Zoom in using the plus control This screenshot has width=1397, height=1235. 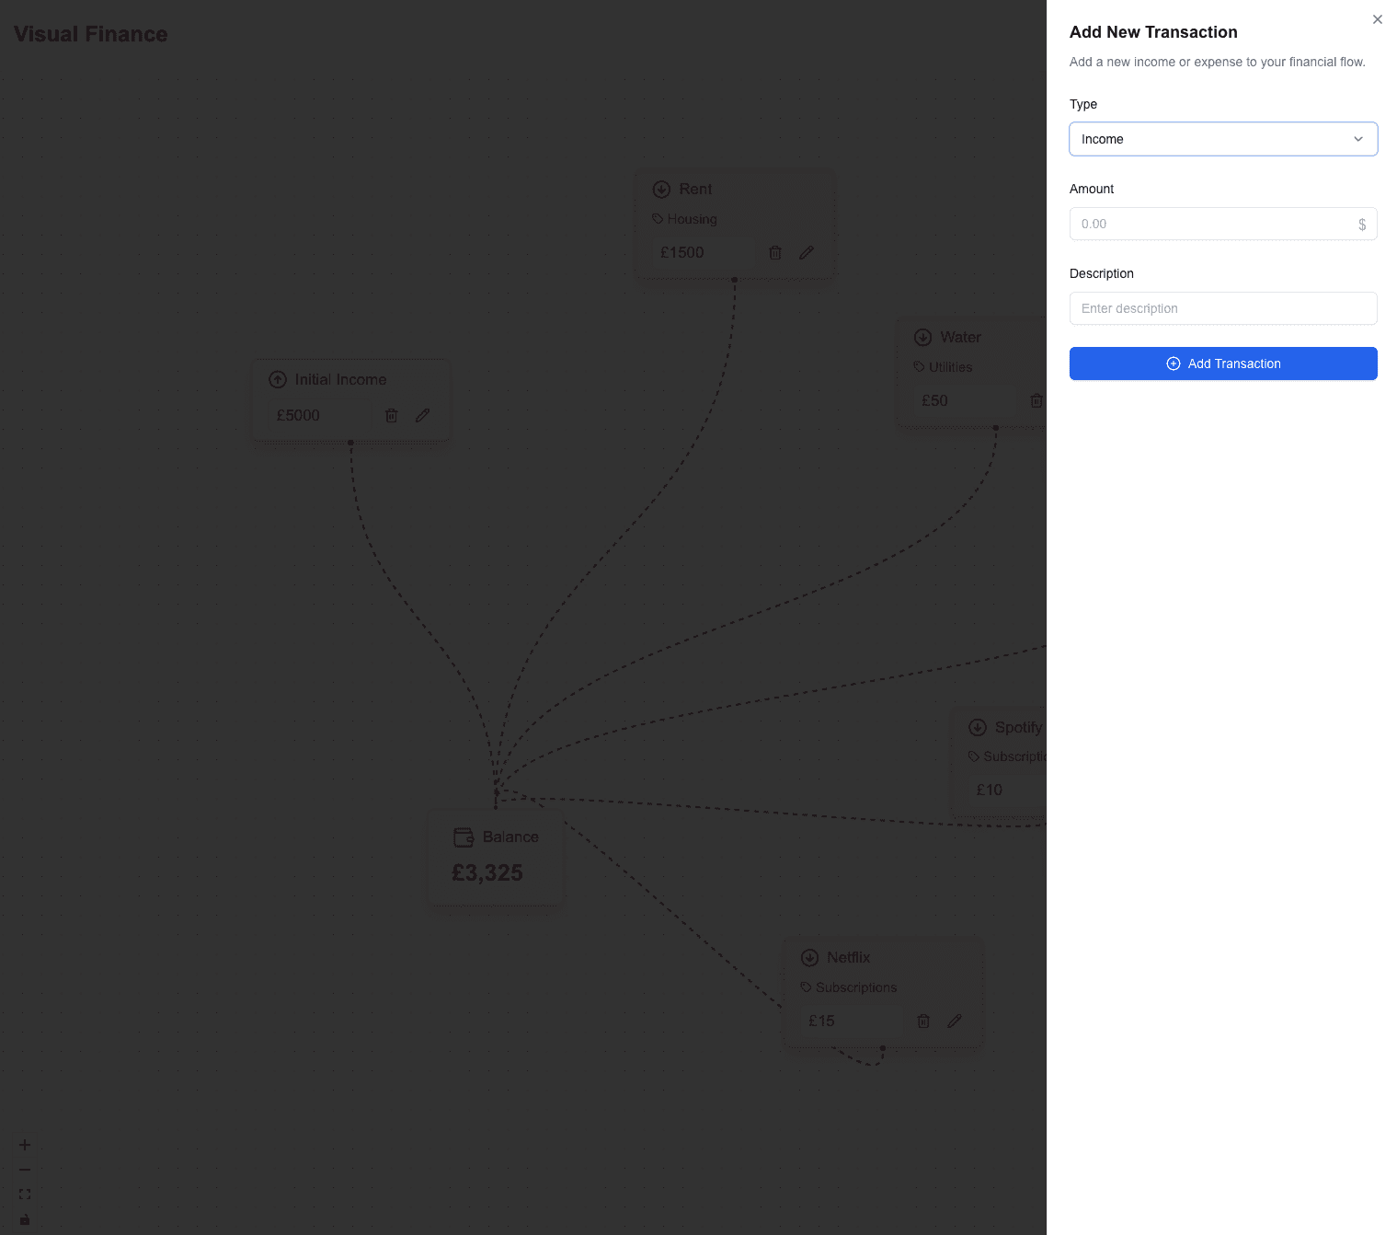click(x=24, y=1145)
